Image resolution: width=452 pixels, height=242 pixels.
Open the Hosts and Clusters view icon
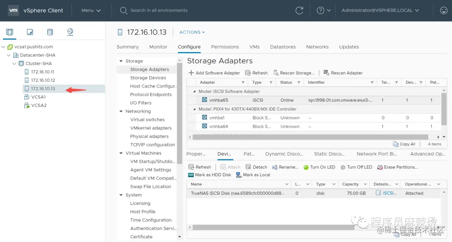(10, 32)
